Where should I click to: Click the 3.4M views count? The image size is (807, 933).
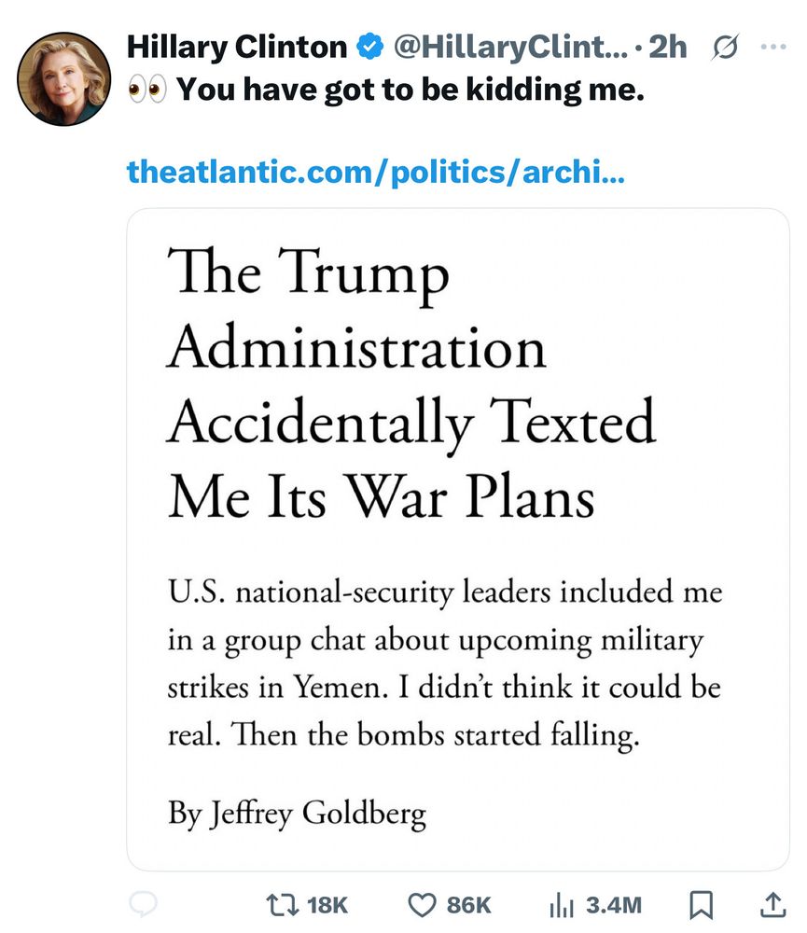pos(614,903)
